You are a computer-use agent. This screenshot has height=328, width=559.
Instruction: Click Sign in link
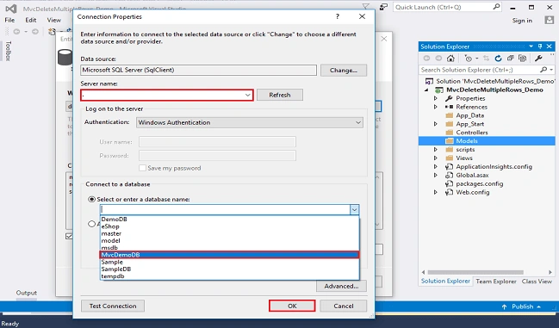(522, 21)
